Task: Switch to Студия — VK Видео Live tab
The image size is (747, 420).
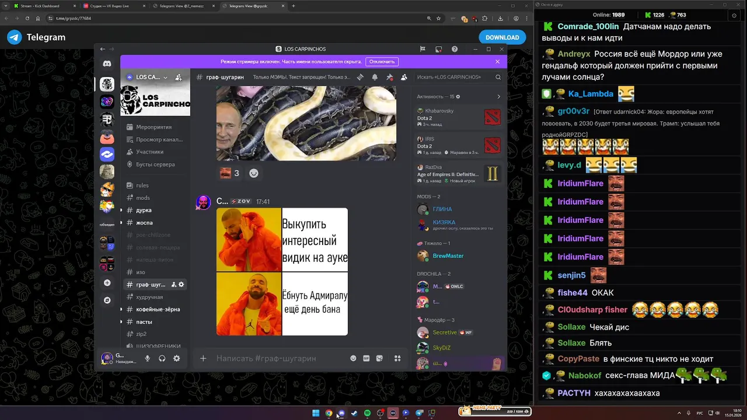Action: pos(113,6)
